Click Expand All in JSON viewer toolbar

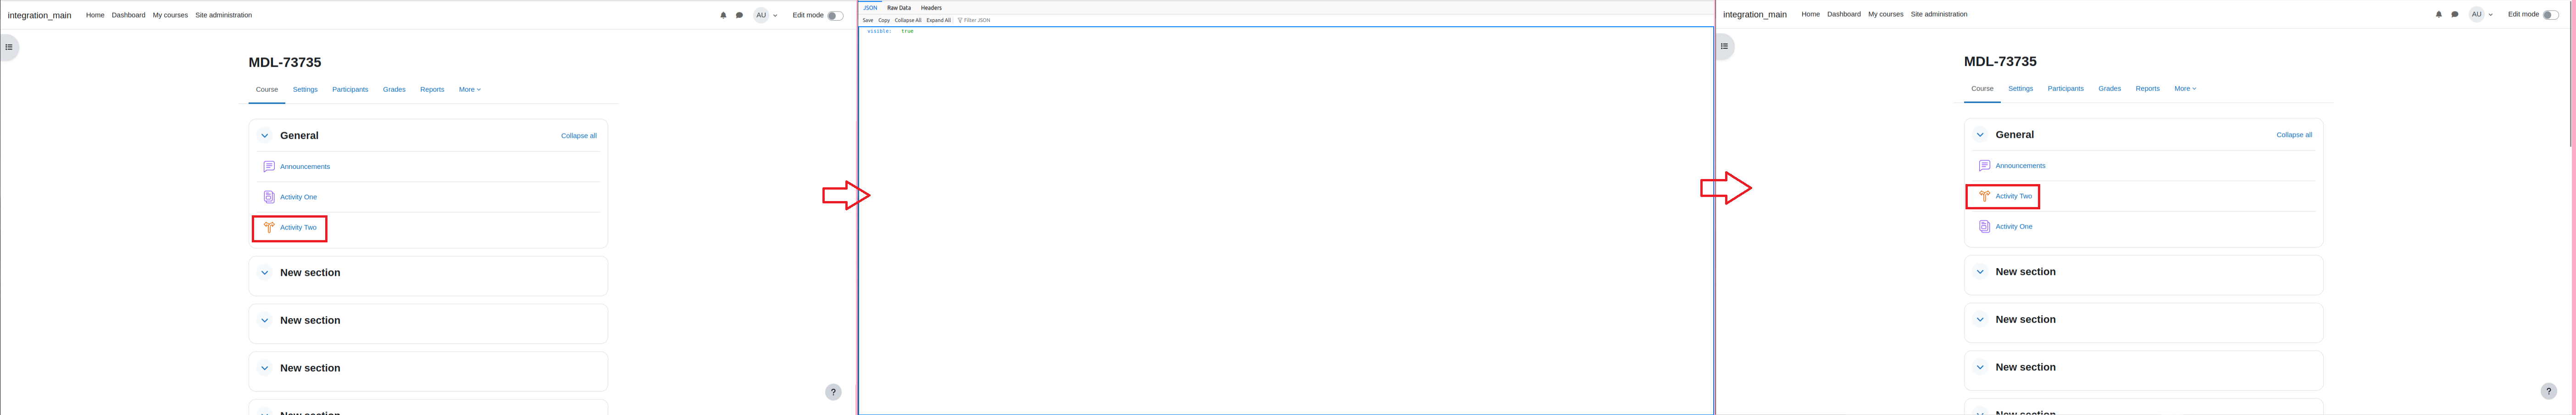click(938, 20)
